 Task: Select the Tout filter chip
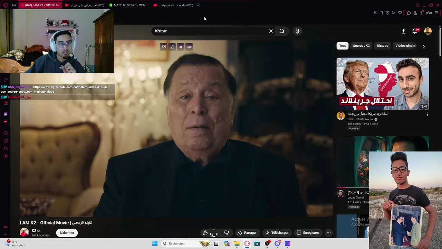[343, 46]
